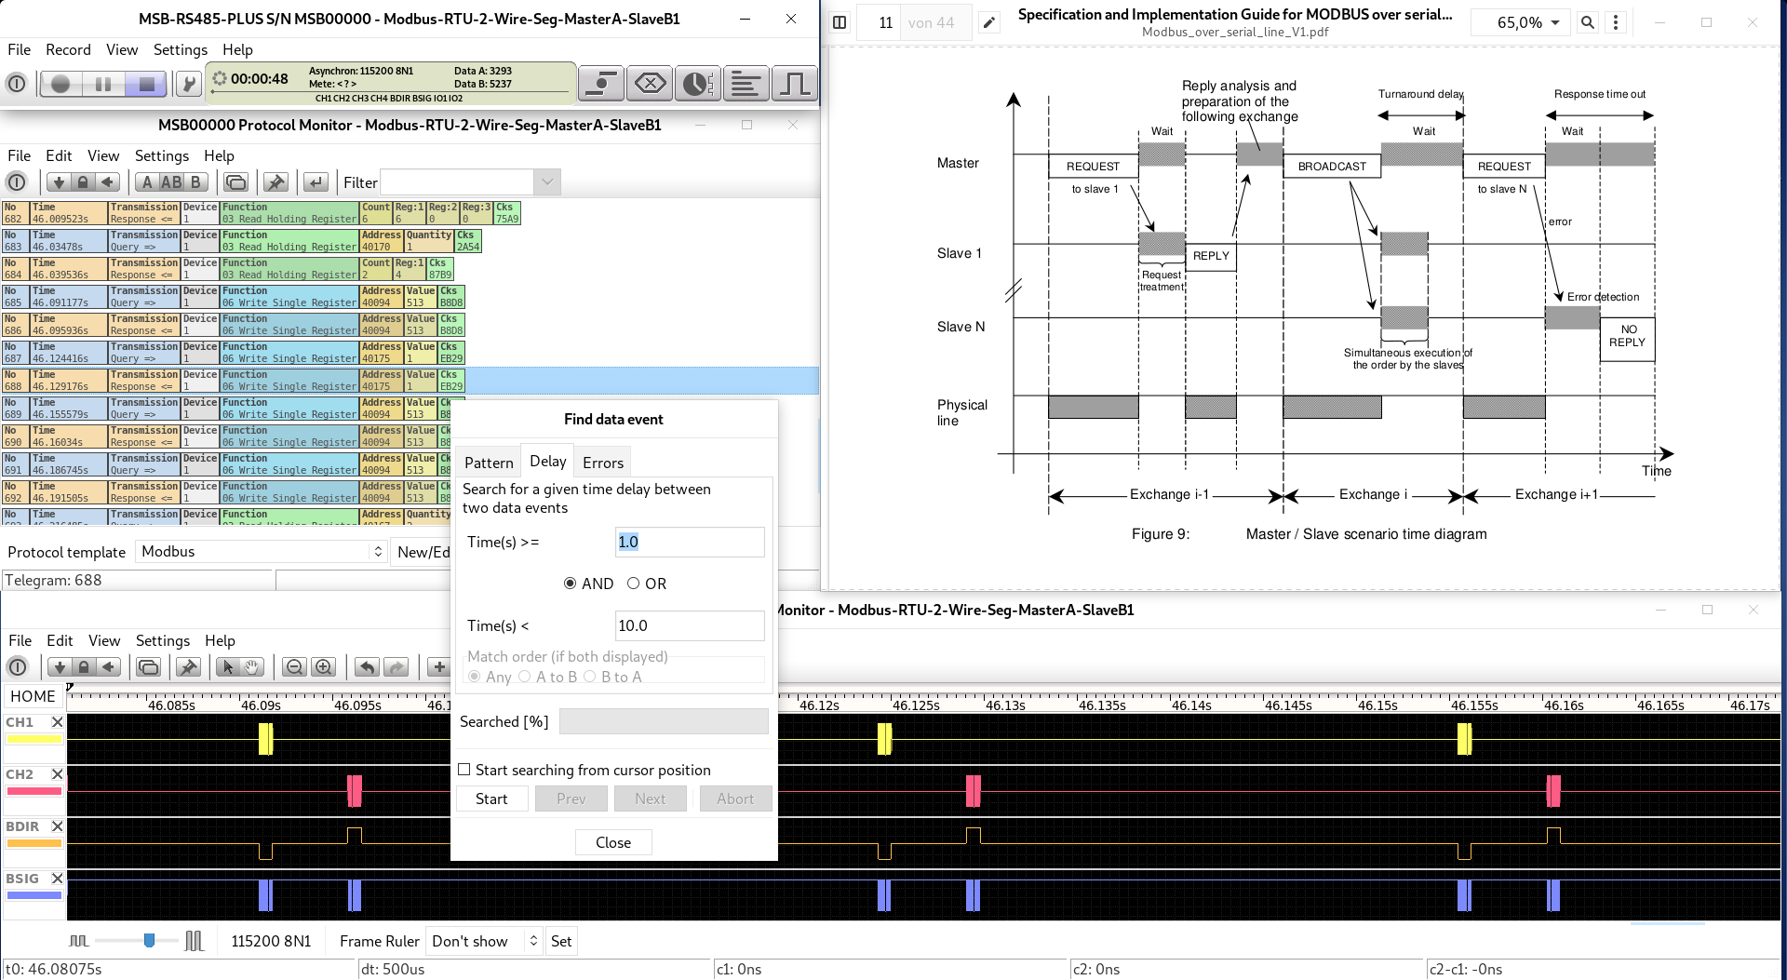Click into the Filter text field
This screenshot has height=980, width=1787.
[458, 182]
